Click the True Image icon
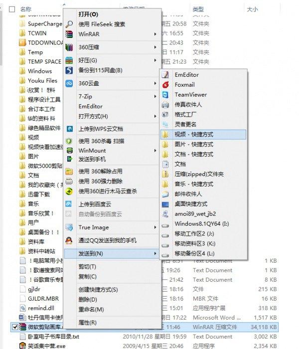The width and height of the screenshot is (299, 349). (69, 227)
